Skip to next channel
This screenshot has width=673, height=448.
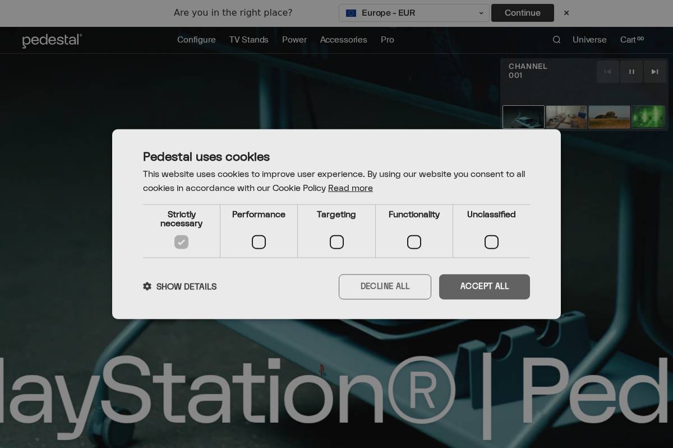(655, 72)
